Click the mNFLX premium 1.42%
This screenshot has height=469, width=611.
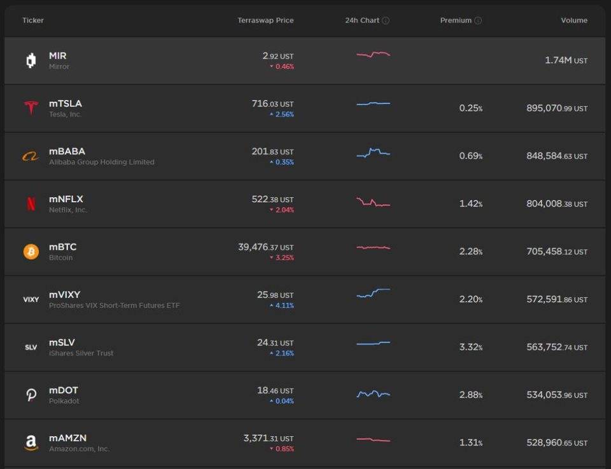pos(471,203)
